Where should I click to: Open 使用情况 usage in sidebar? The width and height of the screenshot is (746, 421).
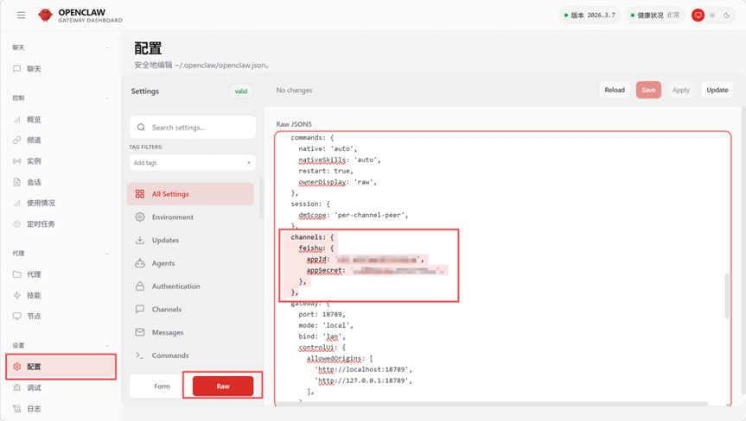pos(61,203)
